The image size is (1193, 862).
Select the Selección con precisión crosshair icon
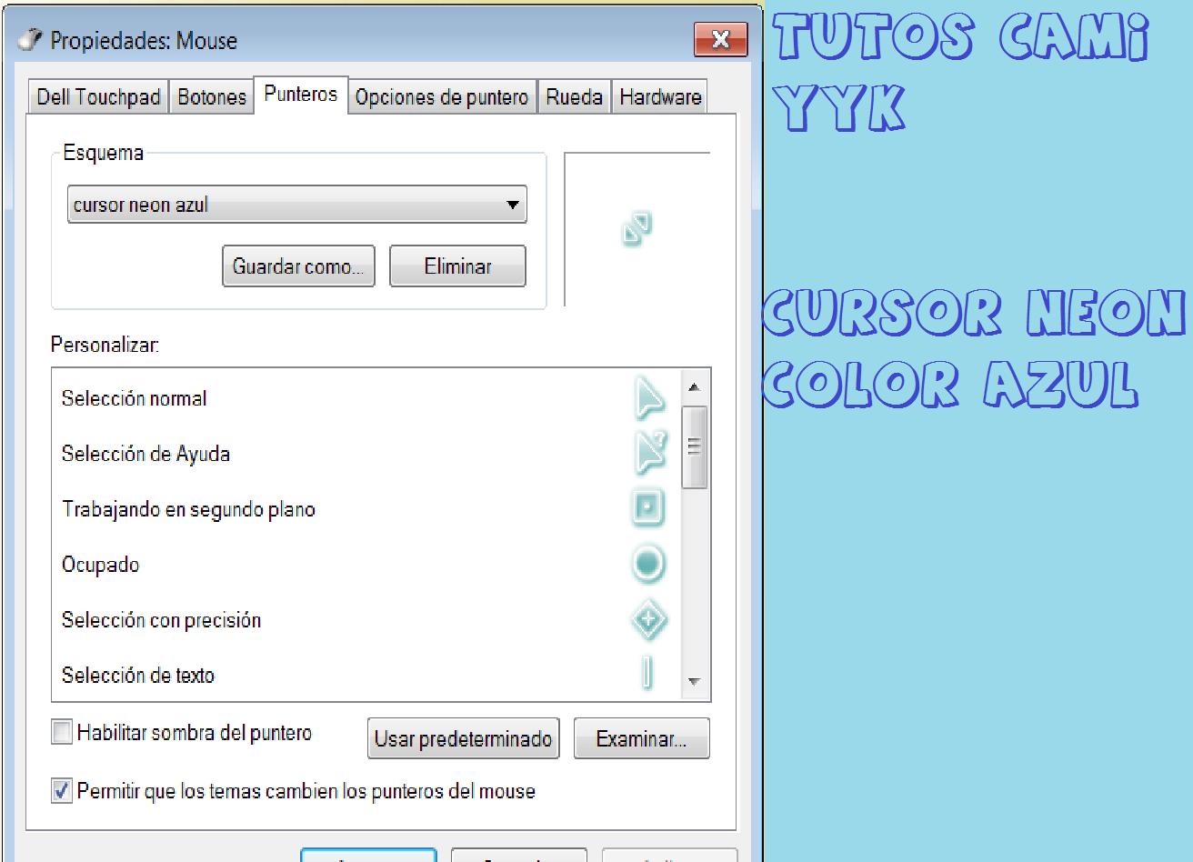[x=648, y=619]
